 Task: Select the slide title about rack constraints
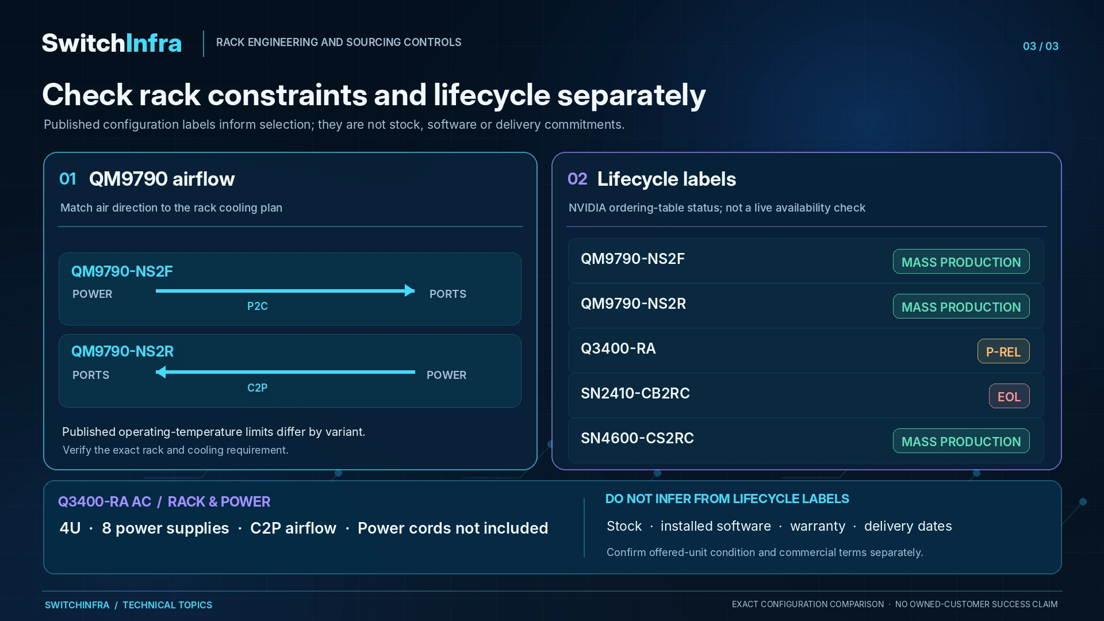(374, 95)
